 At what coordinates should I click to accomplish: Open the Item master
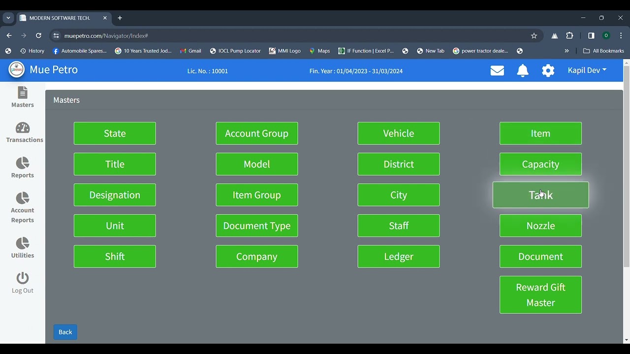[x=540, y=133]
